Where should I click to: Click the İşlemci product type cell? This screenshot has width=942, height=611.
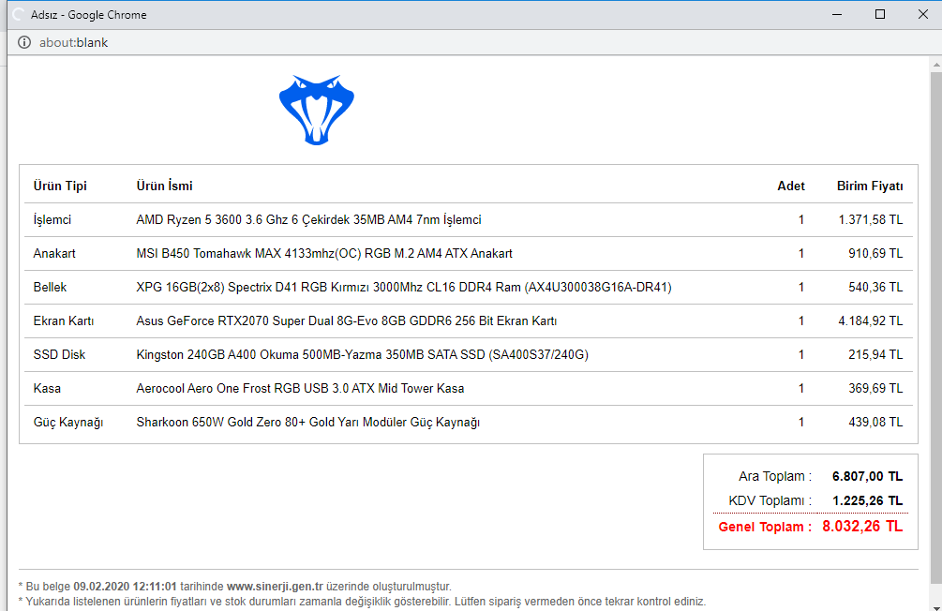click(x=52, y=220)
